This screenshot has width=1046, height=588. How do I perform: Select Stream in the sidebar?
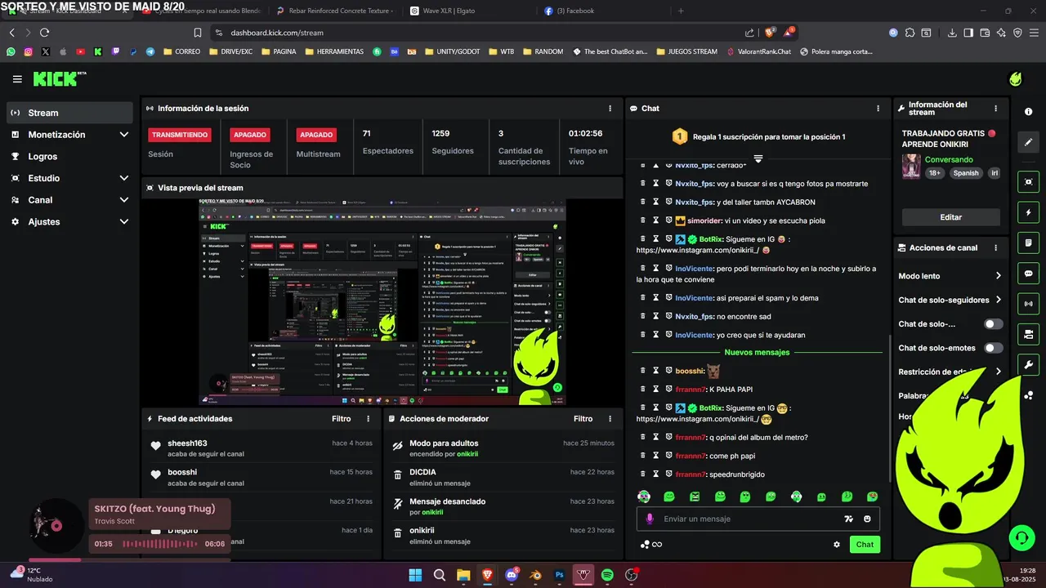coord(69,113)
